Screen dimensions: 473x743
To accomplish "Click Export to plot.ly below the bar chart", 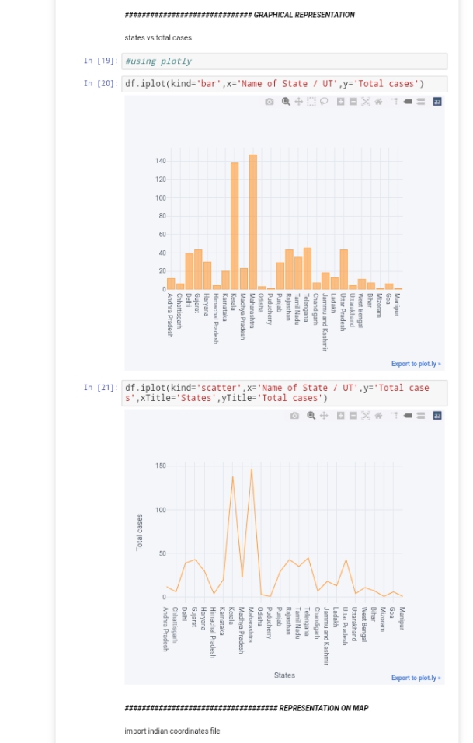I will coord(416,361).
